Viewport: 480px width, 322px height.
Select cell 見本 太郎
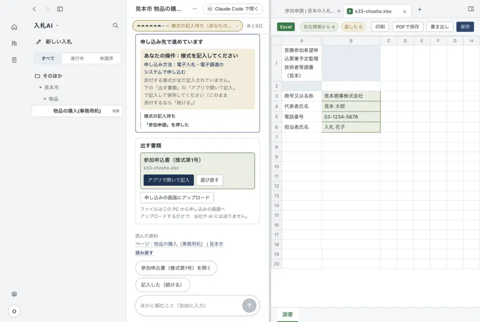(351, 106)
